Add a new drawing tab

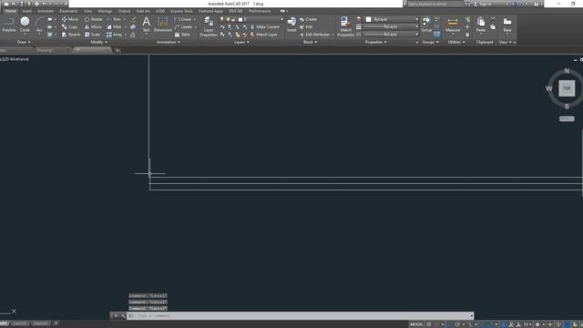pyautogui.click(x=118, y=50)
